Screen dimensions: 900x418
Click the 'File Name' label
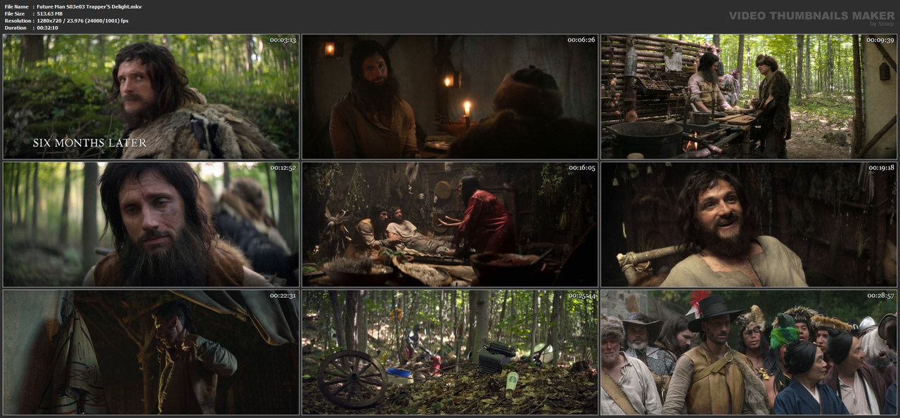[x=16, y=6]
